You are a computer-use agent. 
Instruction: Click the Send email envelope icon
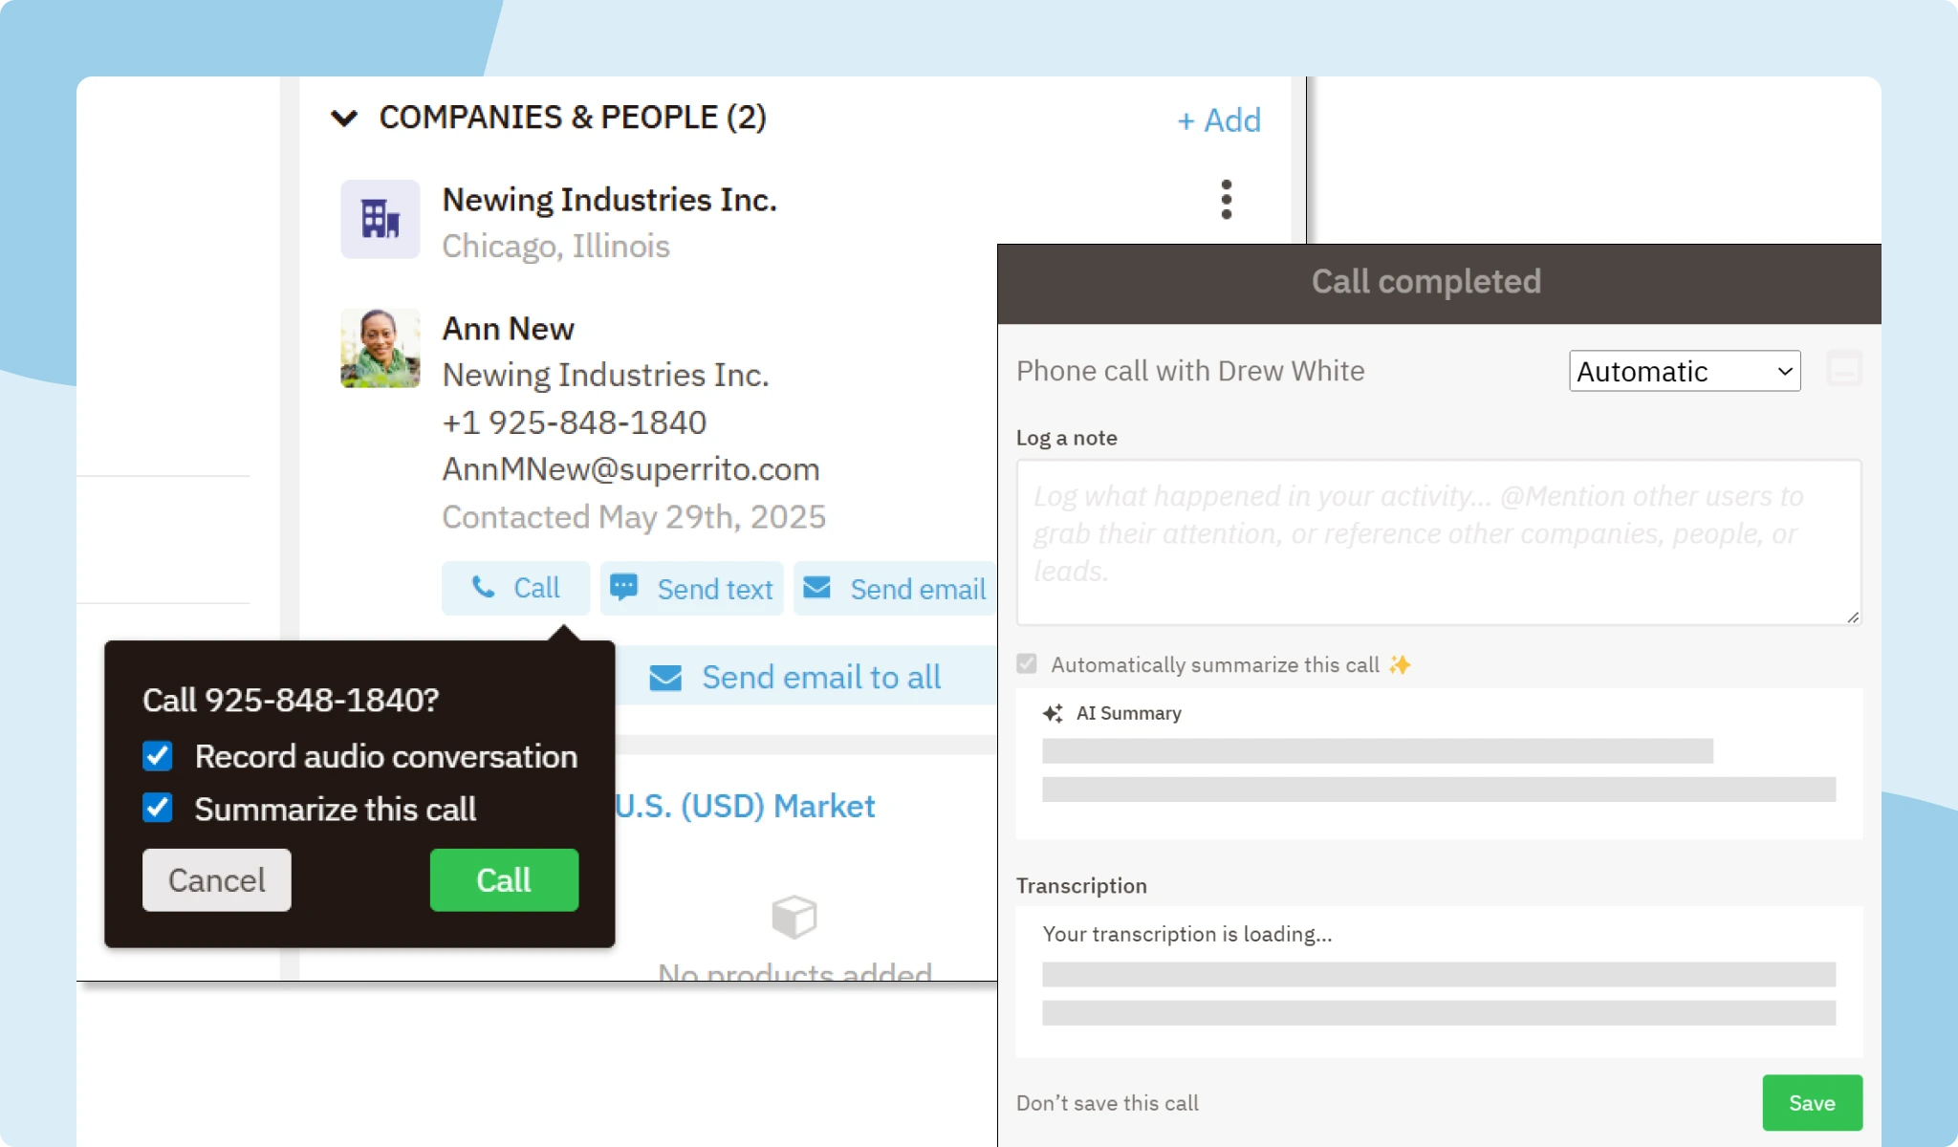[817, 588]
